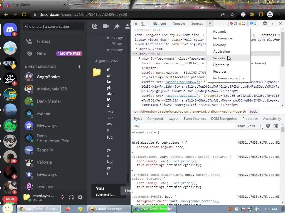Open the Accessibility tab
Screen dimensions: 285x213
[272, 119]
